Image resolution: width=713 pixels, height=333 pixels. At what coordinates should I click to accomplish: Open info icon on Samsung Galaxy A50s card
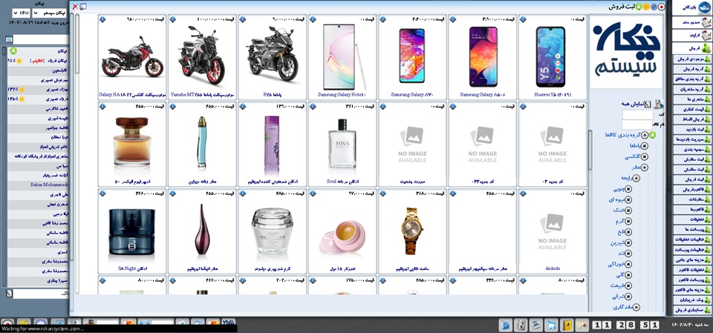[x=453, y=19]
